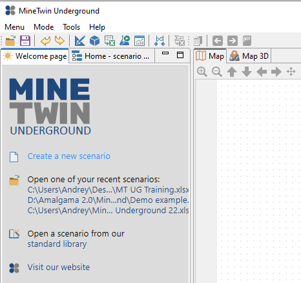301x283 pixels.
Task: Maximize the Welcome page panel
Action: (180, 55)
